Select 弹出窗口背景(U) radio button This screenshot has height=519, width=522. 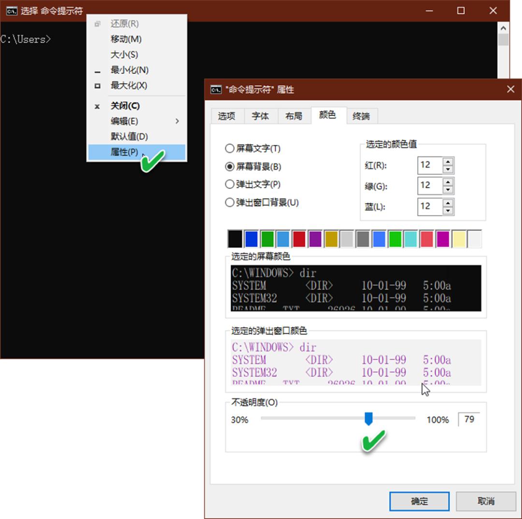pos(230,203)
